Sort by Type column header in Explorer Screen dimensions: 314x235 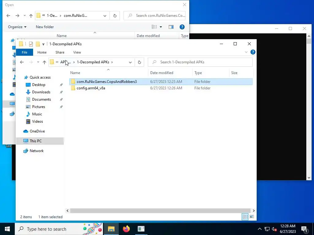coord(198,73)
